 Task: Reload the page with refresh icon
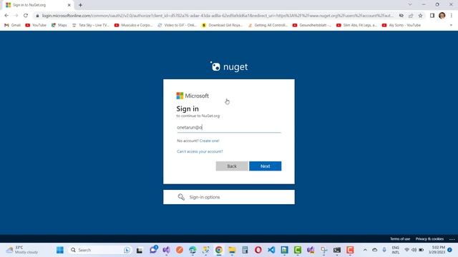pos(26,16)
